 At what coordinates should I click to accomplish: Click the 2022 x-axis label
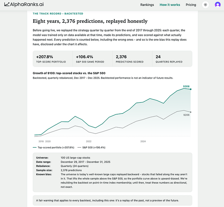(x=89, y=141)
